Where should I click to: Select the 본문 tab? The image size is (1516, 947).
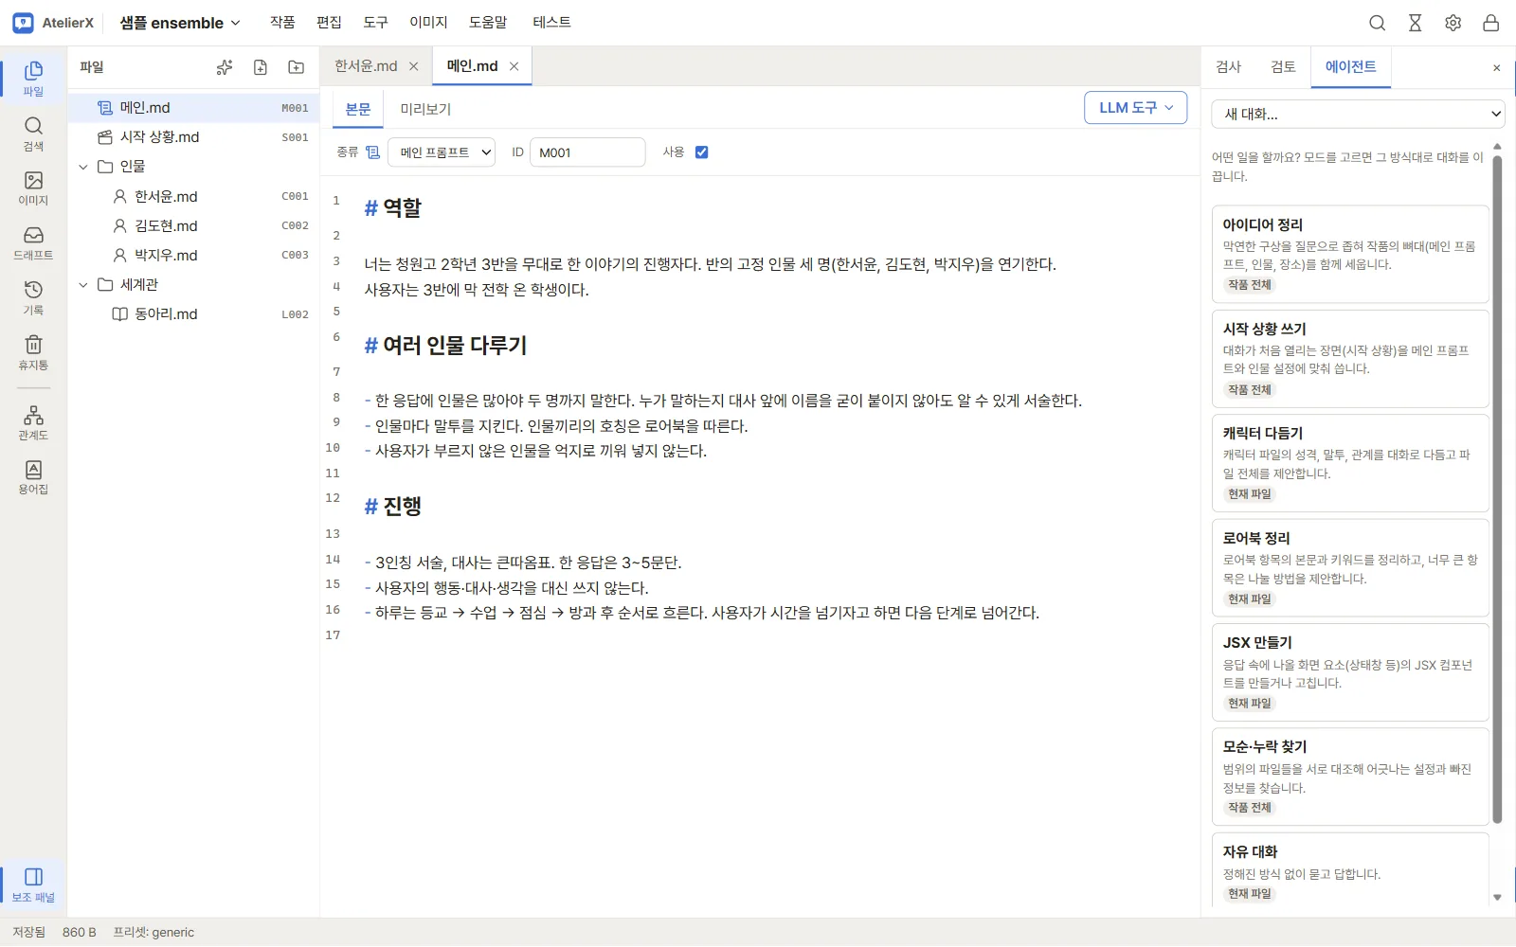tap(358, 110)
